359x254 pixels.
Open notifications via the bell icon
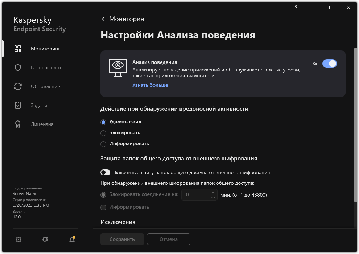71,239
